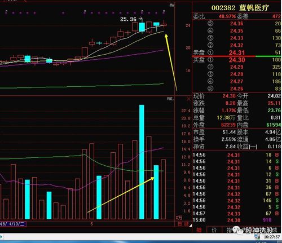Viewport: 282px width, 243px height.
Task: Select the 14:56 trade row with volume 36
Action: click(x=236, y=188)
